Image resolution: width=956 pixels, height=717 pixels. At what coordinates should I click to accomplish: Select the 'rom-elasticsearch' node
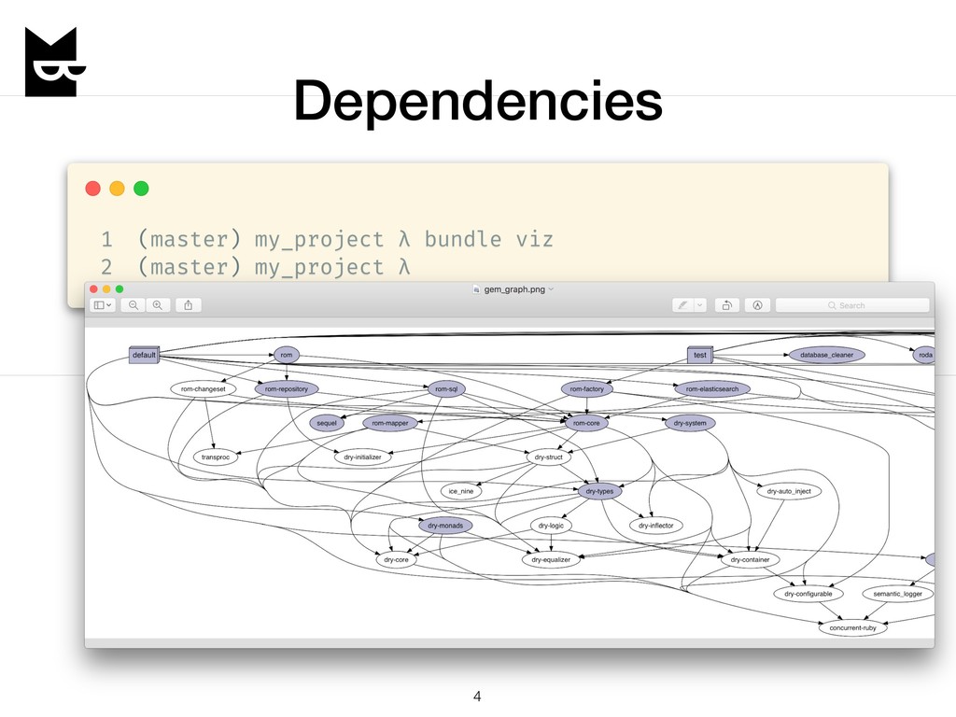tap(712, 389)
